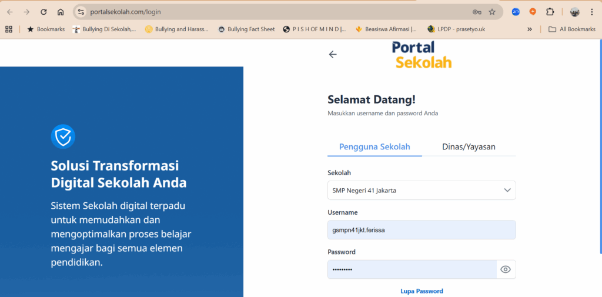602x297 pixels.
Task: Select the Pengguna Sekolah tab
Action: point(374,147)
